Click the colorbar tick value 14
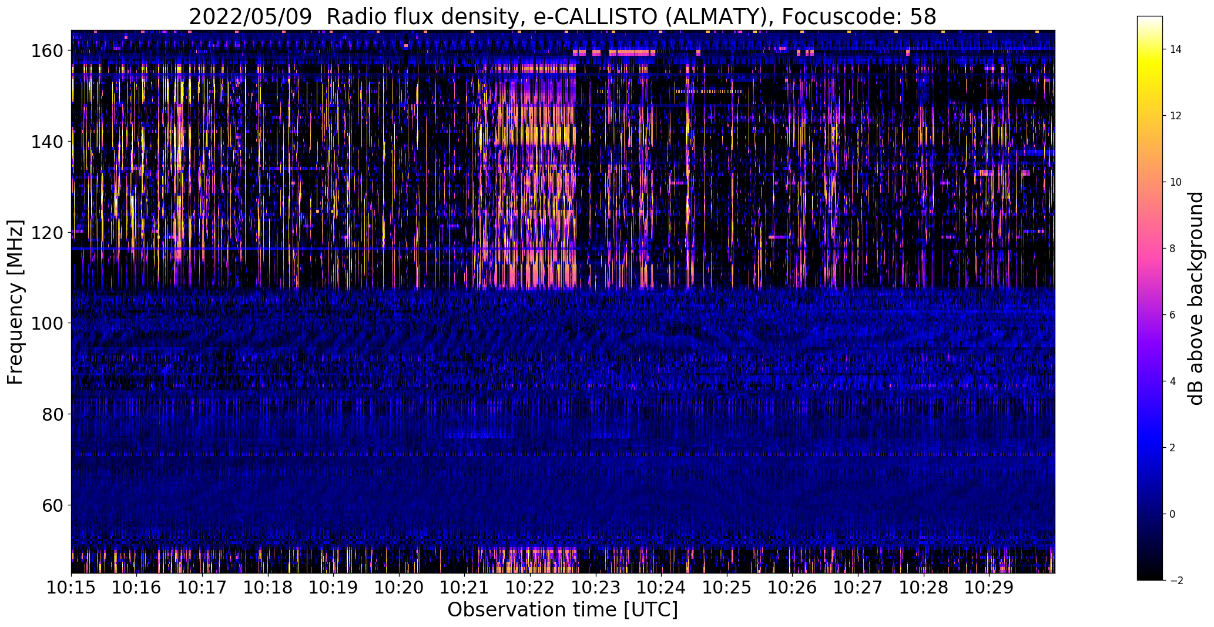The image size is (1214, 627). pyautogui.click(x=1176, y=49)
